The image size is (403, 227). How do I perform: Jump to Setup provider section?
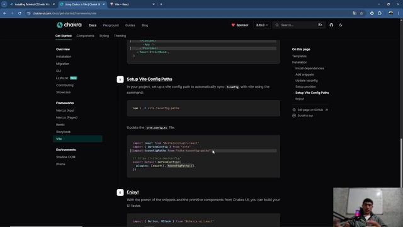coord(305,86)
